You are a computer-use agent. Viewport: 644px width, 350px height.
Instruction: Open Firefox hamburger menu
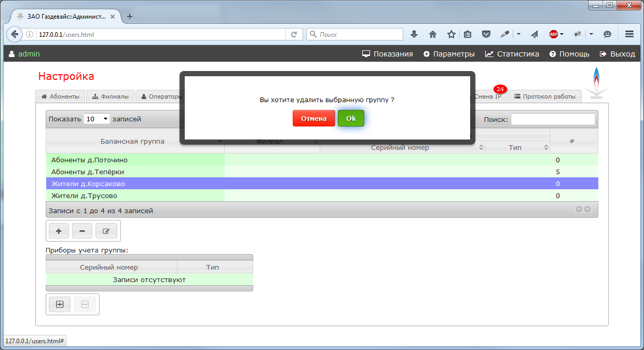[629, 34]
